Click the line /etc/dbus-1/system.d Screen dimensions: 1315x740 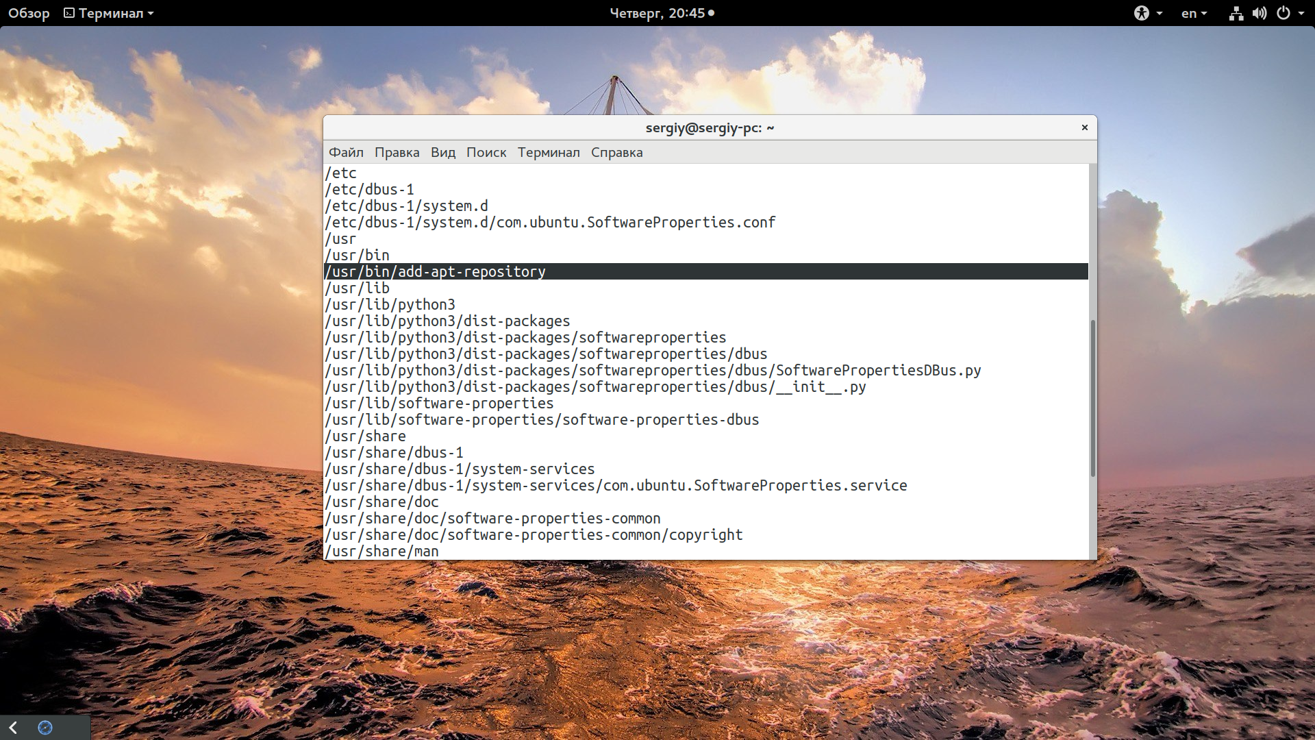pos(407,206)
